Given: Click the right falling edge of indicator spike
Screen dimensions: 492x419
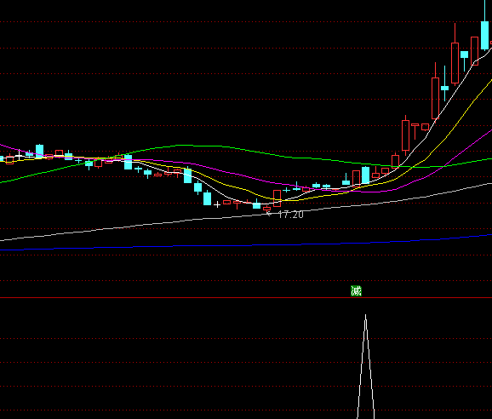Looking at the screenshot, I should pyautogui.click(x=370, y=367).
